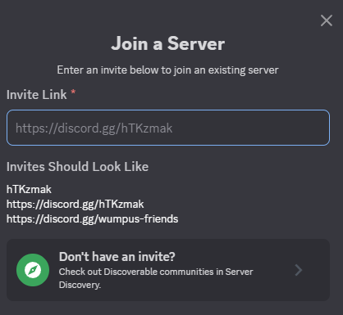Click the word "Discovery." in the card
The width and height of the screenshot is (343, 315).
80,285
